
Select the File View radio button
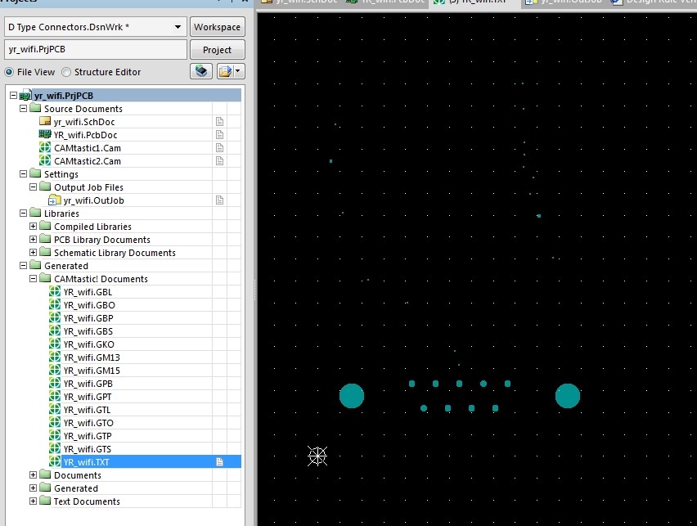point(9,72)
